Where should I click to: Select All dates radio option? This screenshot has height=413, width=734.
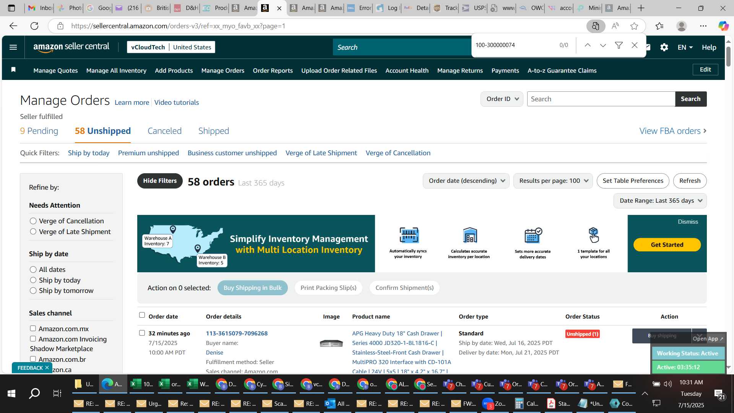(x=33, y=270)
